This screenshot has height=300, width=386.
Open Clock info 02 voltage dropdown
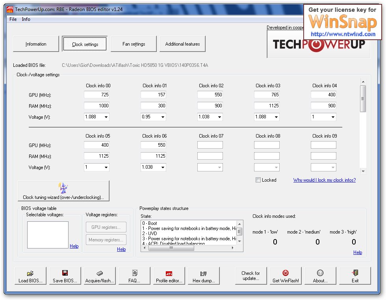pyautogui.click(x=220, y=117)
